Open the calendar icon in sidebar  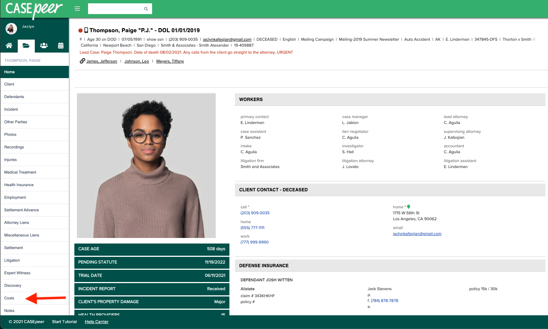[x=60, y=46]
